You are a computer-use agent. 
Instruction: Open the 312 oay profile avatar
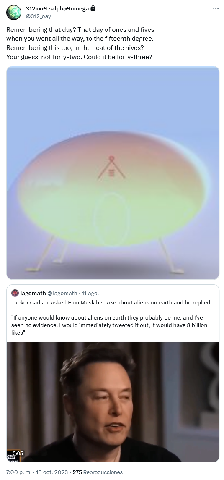pos(14,13)
